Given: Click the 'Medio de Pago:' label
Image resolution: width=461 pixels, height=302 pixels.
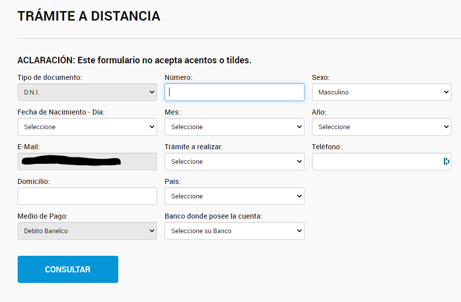Looking at the screenshot, I should 43,216.
